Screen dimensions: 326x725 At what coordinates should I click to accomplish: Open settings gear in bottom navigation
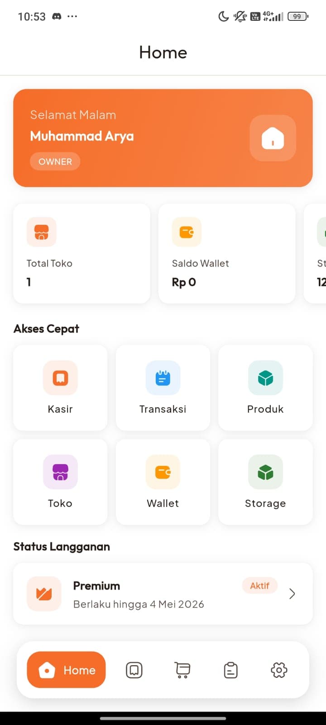(x=279, y=670)
